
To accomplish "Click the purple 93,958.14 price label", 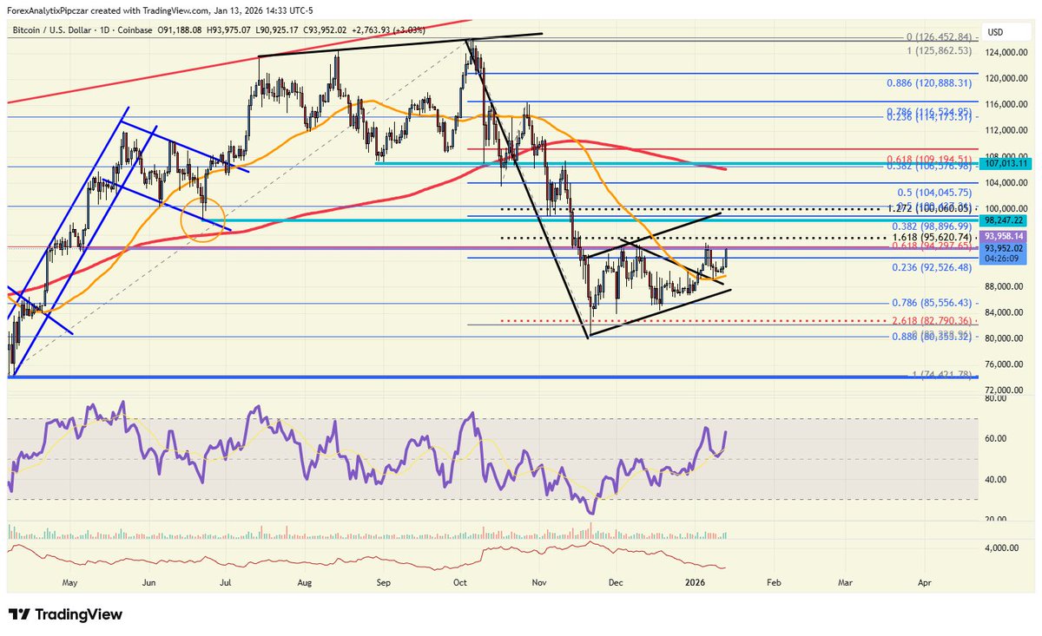I will click(x=1003, y=236).
